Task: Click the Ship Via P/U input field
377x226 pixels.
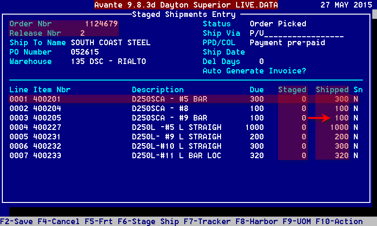Action: pyautogui.click(x=296, y=33)
